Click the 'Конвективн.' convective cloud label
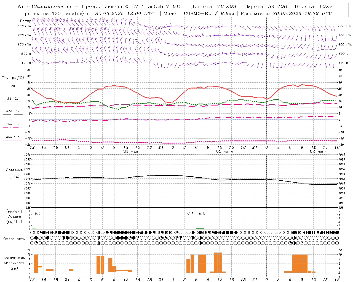 point(14,257)
